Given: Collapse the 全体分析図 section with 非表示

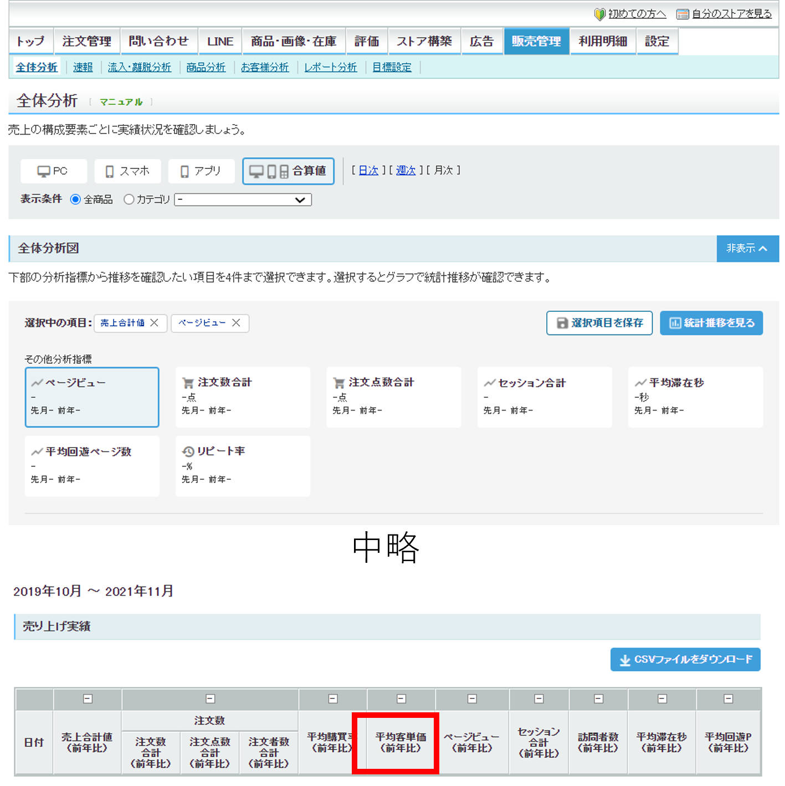Looking at the screenshot, I should click(747, 249).
